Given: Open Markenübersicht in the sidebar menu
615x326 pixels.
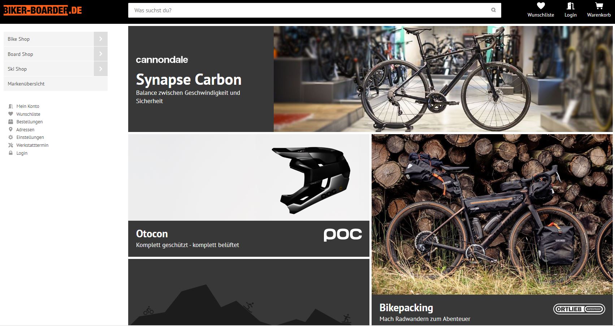Looking at the screenshot, I should point(26,84).
